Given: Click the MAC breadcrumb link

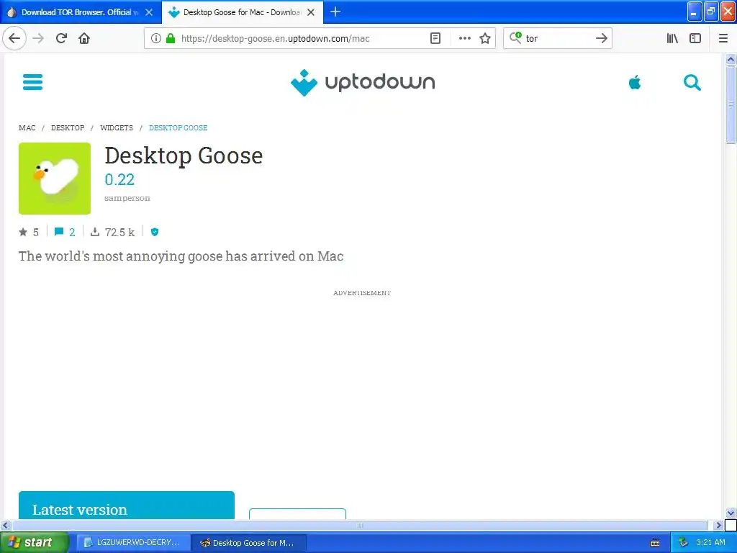Looking at the screenshot, I should 27,128.
